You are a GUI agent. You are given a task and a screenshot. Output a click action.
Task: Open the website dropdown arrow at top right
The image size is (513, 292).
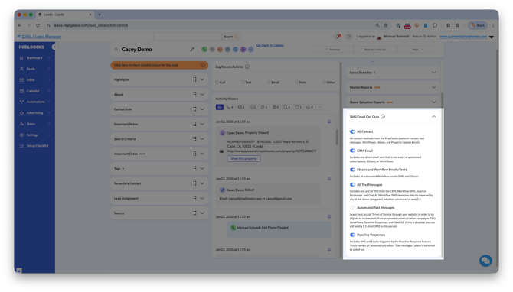coord(492,37)
